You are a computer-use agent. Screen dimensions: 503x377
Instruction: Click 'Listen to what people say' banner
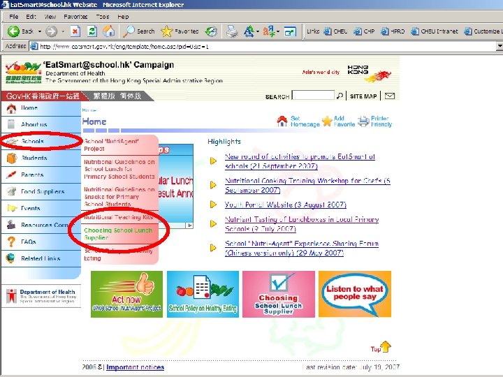(355, 294)
